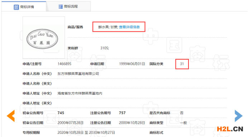Click the 商标形式 label
The height and width of the screenshot is (137, 248).
[156, 133]
